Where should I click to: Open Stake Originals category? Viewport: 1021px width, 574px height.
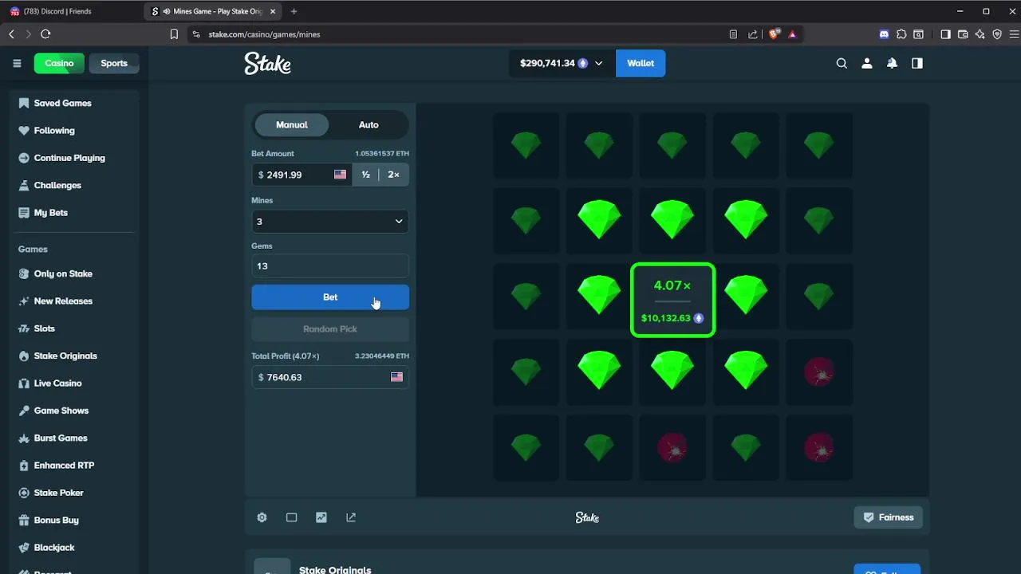click(65, 356)
